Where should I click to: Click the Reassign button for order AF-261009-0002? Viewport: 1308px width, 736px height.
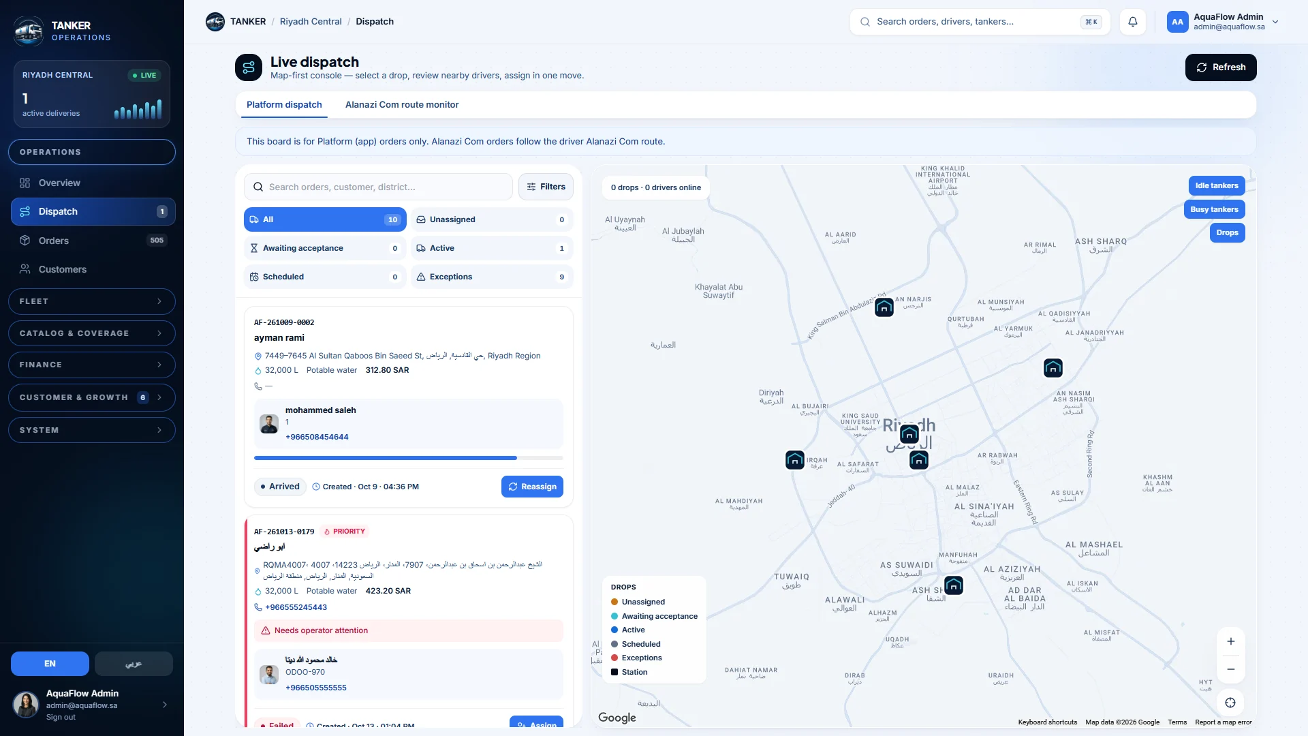tap(532, 487)
